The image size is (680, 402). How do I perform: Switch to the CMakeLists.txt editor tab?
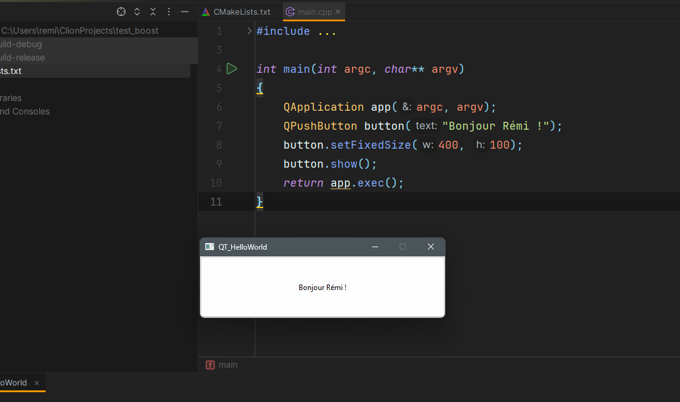point(241,12)
